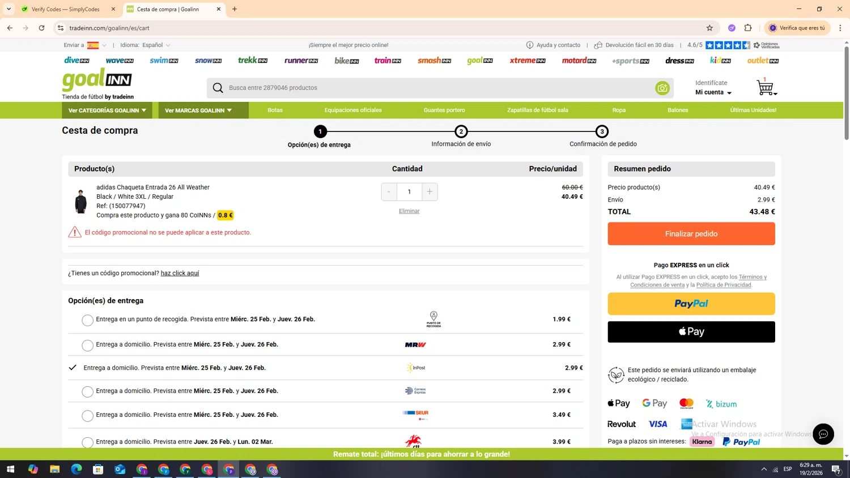Click the adidas jacket product thumbnail

click(x=80, y=201)
